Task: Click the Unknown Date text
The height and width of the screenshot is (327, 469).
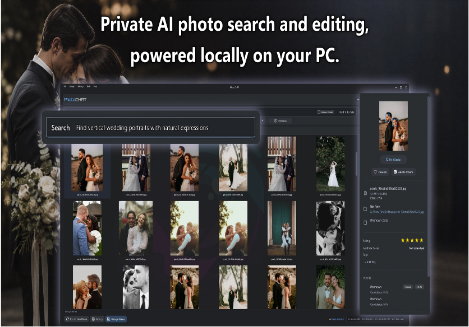Action: point(379,221)
